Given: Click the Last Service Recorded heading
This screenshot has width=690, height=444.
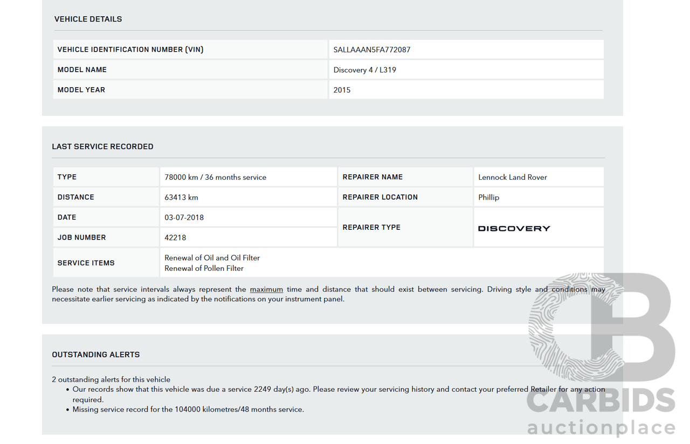Looking at the screenshot, I should [x=102, y=146].
